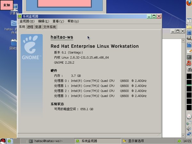Switch to the 资源 tab

pos(38,27)
